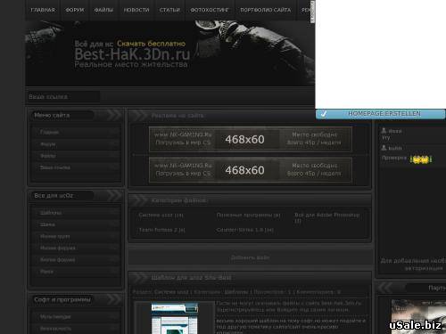Open Шапки in the Все для ucOz block

point(47,224)
